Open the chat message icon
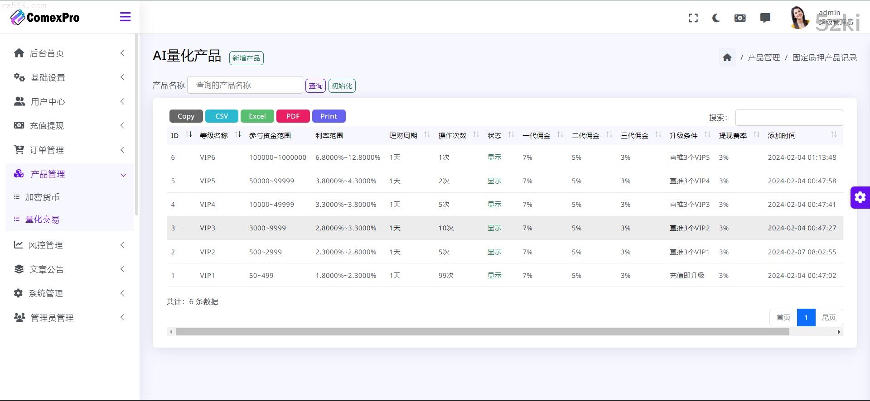The height and width of the screenshot is (401, 870). (765, 18)
